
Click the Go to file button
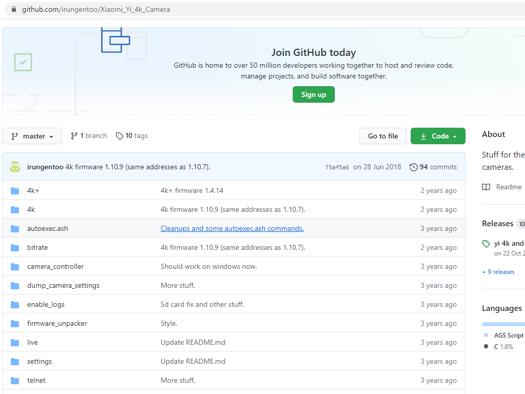(383, 136)
